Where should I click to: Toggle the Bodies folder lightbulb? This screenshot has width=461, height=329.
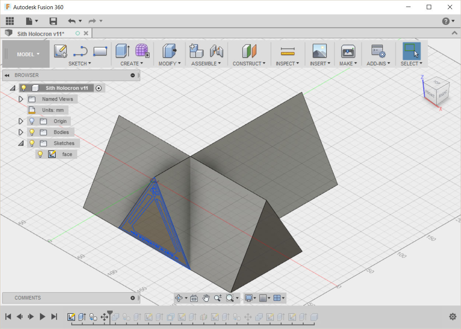32,132
